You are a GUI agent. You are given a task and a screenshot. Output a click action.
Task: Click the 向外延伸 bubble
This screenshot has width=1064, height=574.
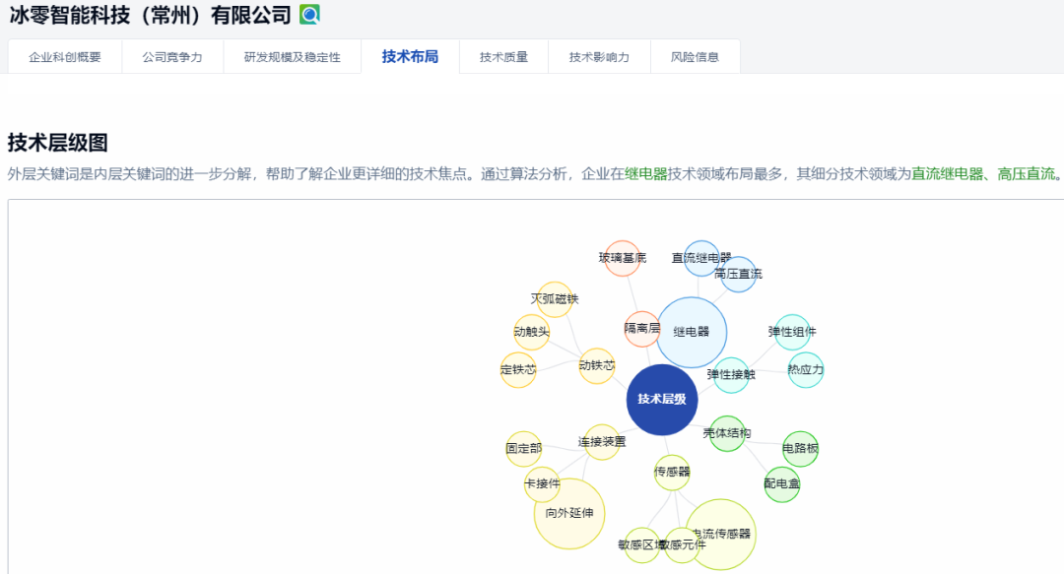coord(569,513)
